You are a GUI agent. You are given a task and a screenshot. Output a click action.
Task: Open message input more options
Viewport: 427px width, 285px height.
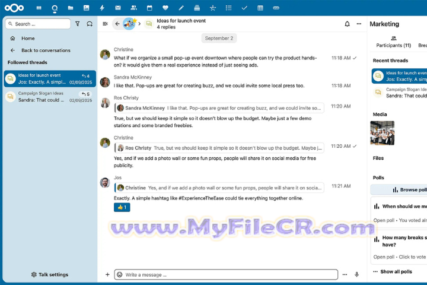(345, 274)
